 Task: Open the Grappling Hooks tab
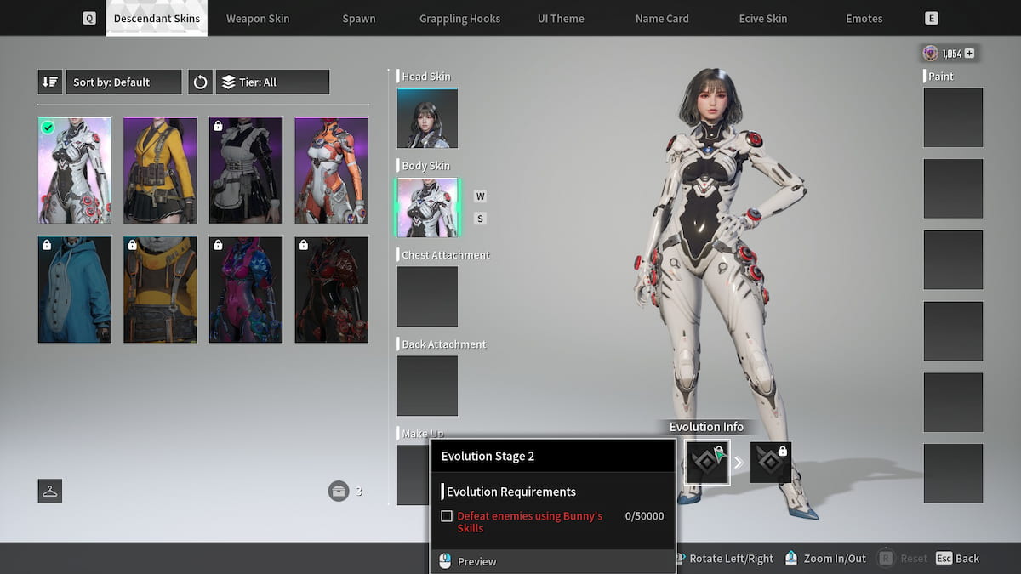(459, 18)
